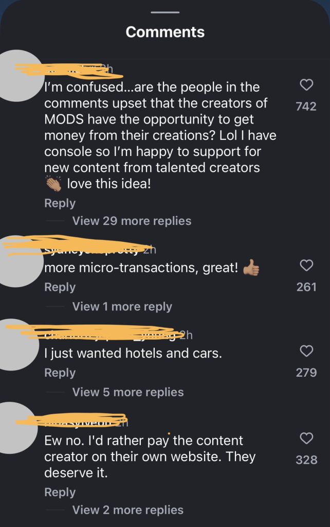Reply to the 'I'm confused' comment
330x527 pixels.
coord(60,203)
